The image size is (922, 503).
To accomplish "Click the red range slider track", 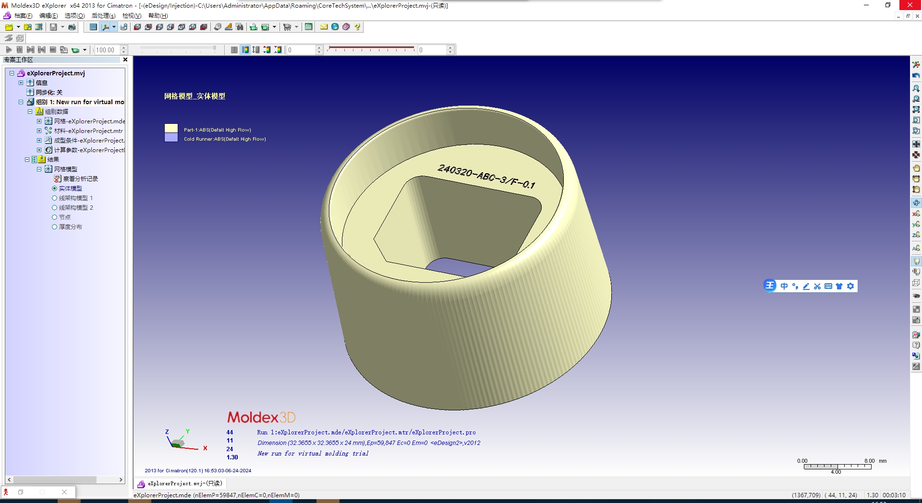I will tap(371, 48).
